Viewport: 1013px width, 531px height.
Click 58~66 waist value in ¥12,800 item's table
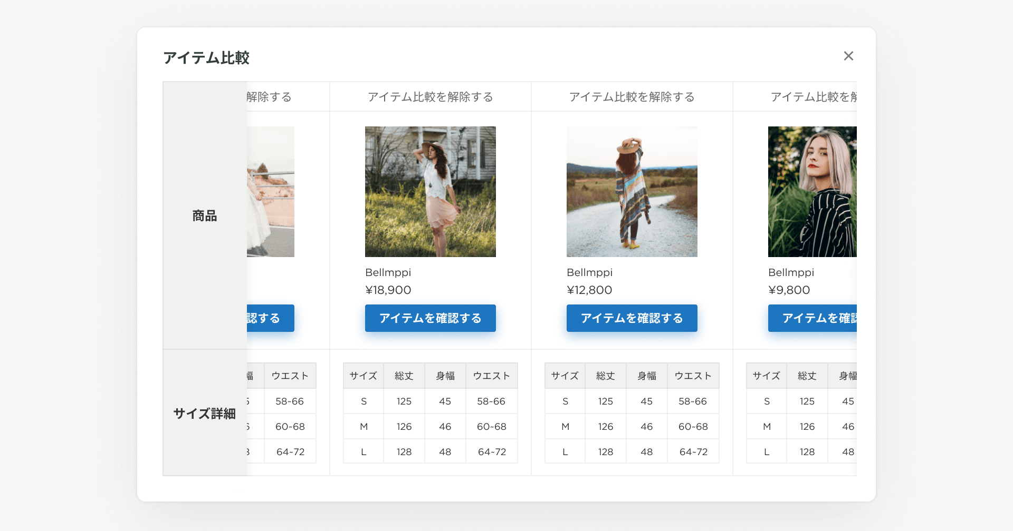click(693, 401)
